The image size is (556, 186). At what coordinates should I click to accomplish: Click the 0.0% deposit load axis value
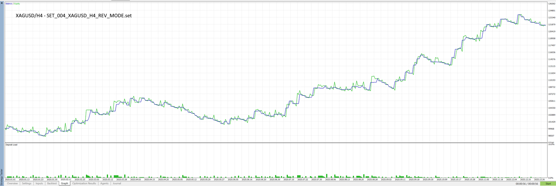551,178
